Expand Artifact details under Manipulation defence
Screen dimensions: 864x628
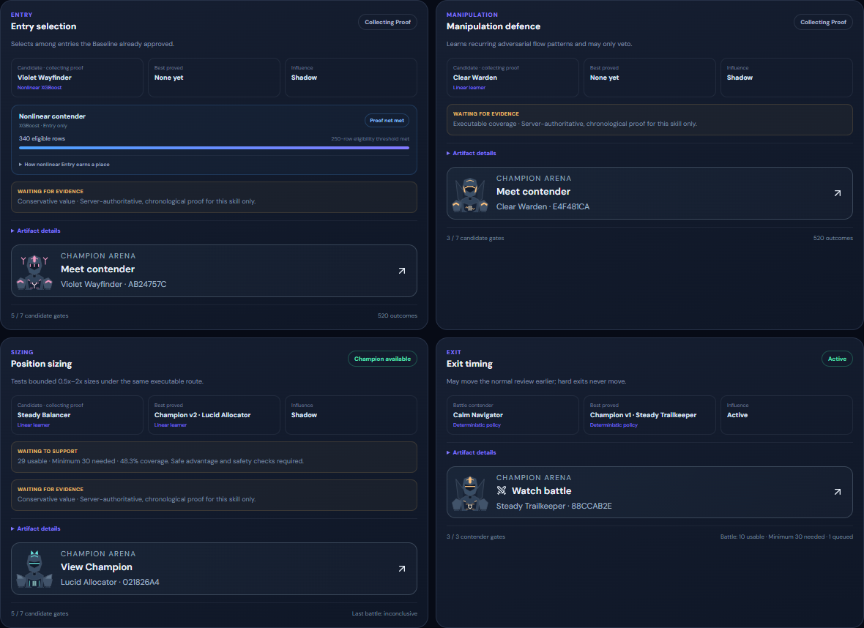tap(471, 153)
